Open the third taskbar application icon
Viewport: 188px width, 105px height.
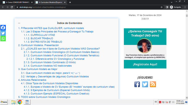click(x=27, y=102)
